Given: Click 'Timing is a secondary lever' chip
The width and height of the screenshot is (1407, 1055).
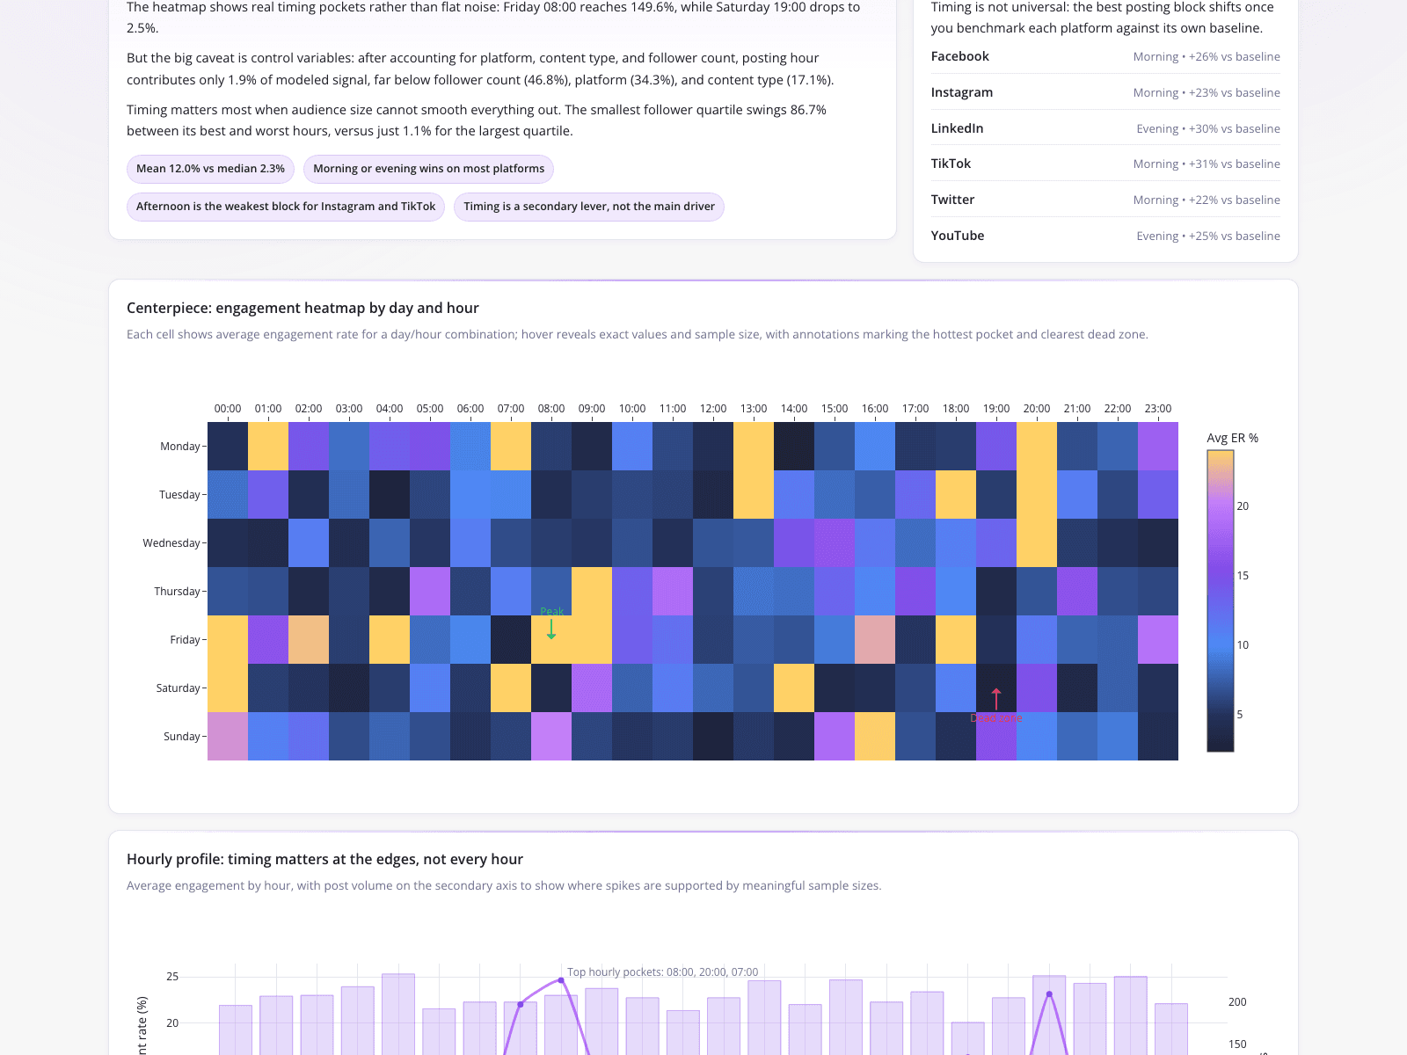Looking at the screenshot, I should point(589,207).
